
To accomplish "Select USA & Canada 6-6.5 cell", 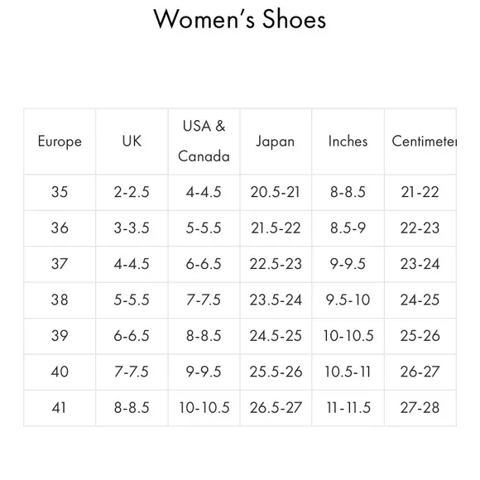I will 204,264.
